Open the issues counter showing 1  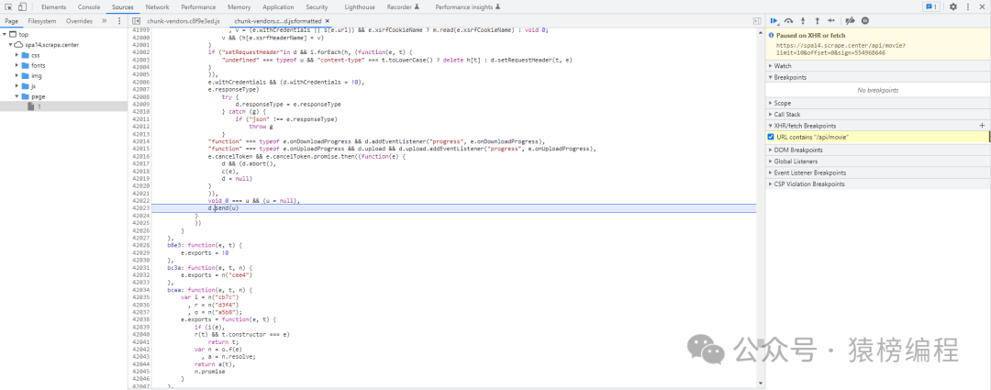pos(931,7)
